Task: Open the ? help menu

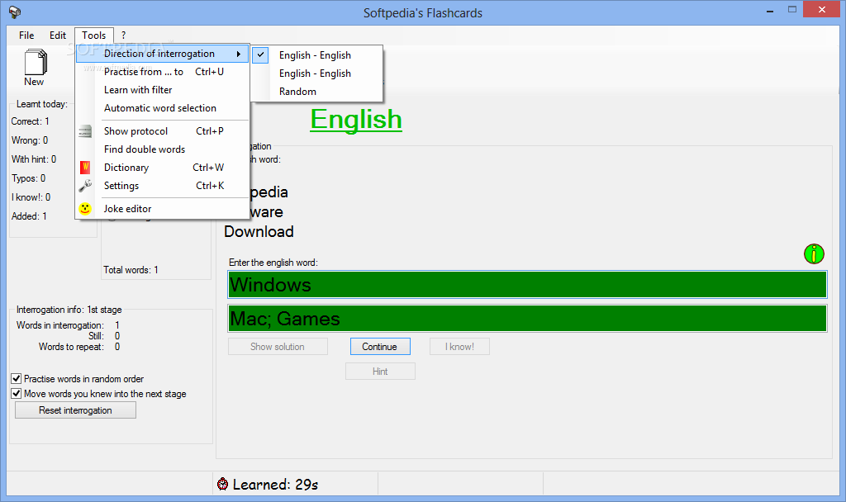Action: coord(123,35)
